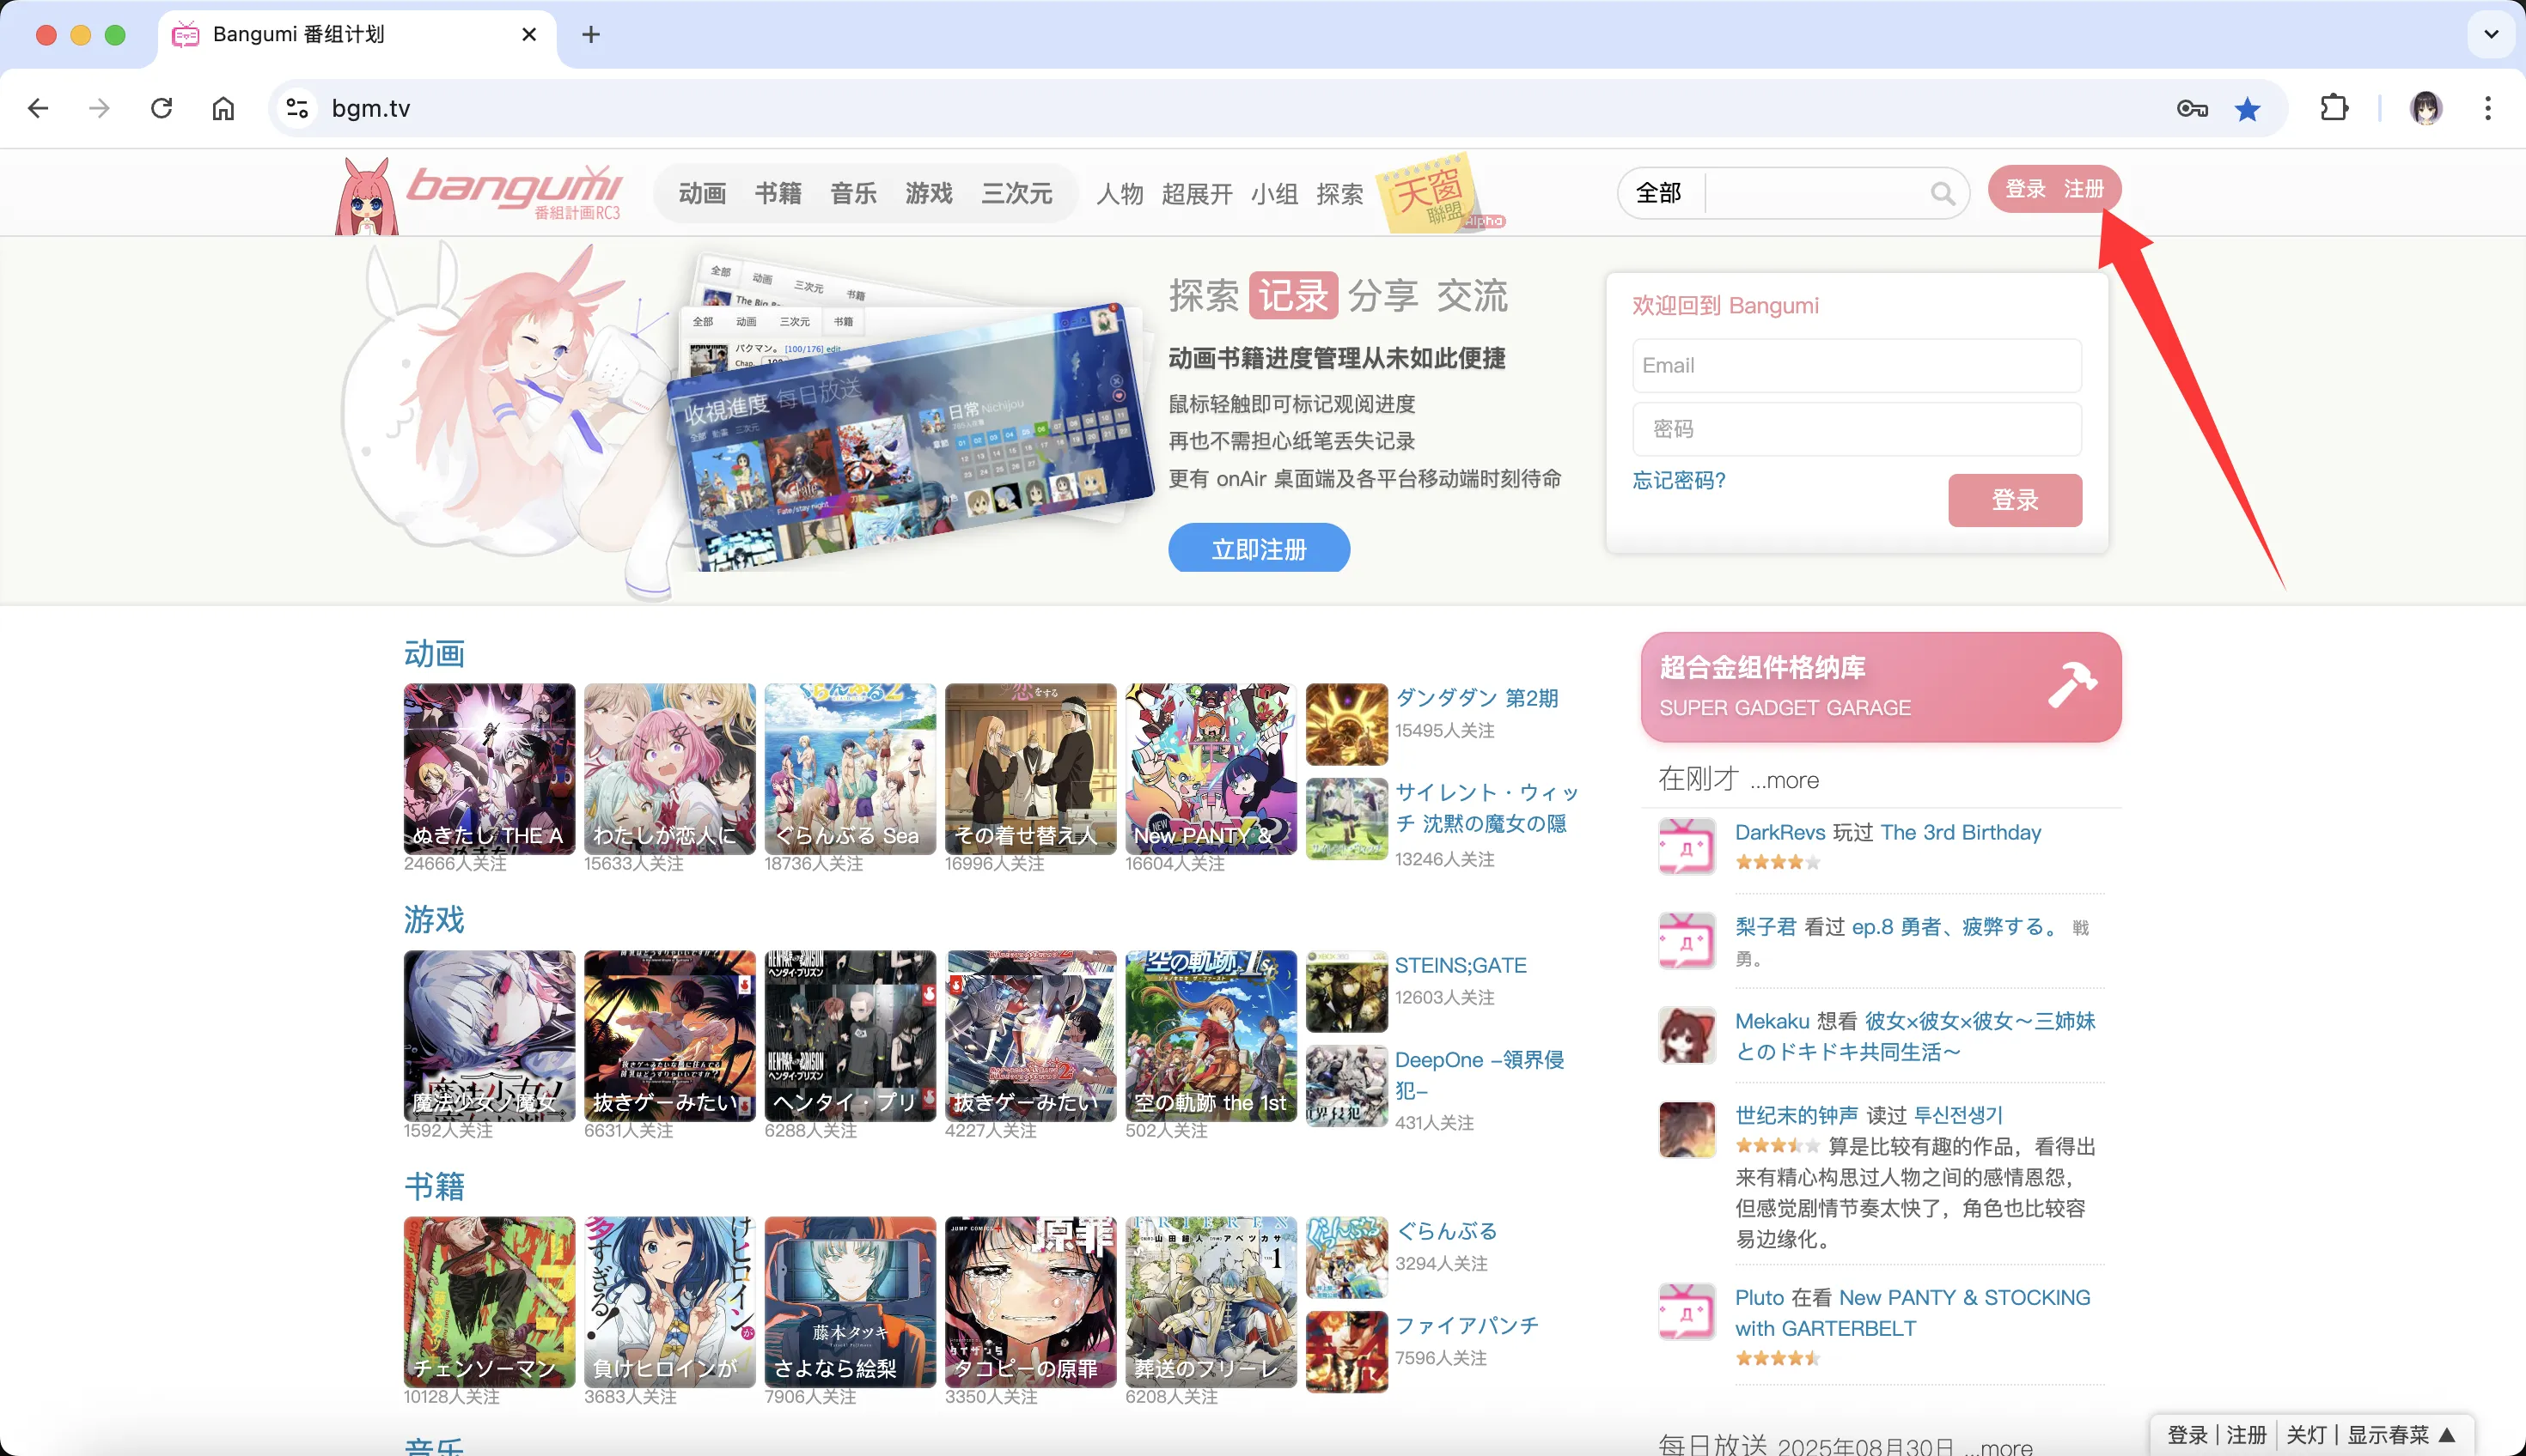Viewport: 2526px width, 1456px height.
Task: Open the ぐらんぶる Sea anime cover
Action: (x=850, y=768)
